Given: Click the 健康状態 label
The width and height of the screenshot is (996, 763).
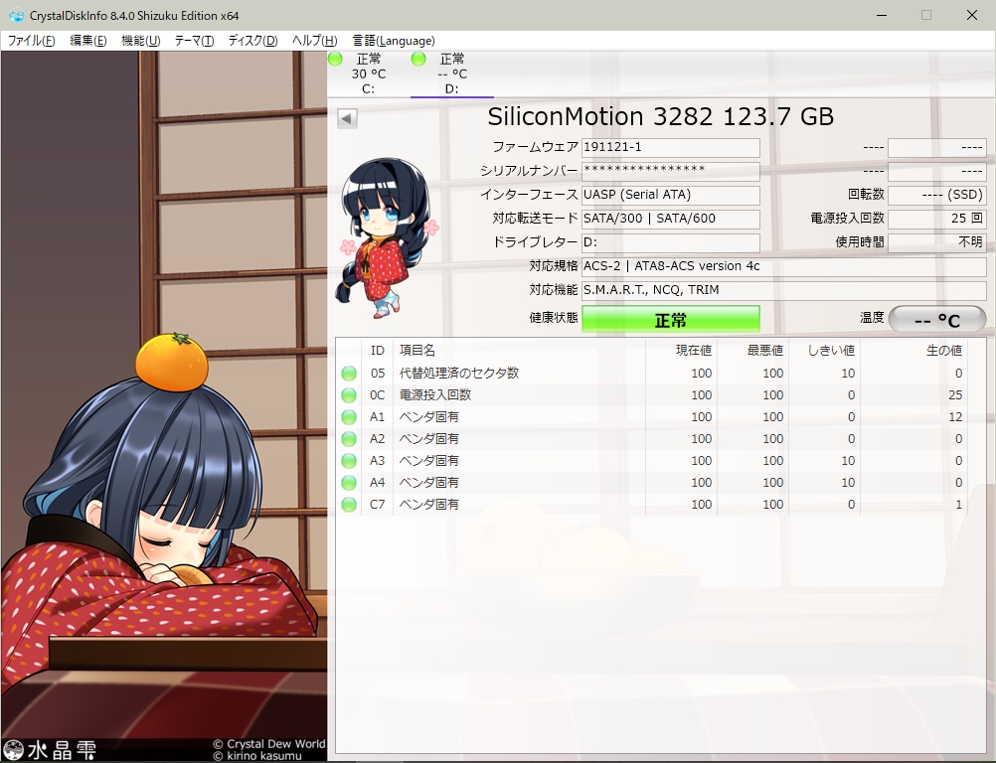Looking at the screenshot, I should coord(554,318).
